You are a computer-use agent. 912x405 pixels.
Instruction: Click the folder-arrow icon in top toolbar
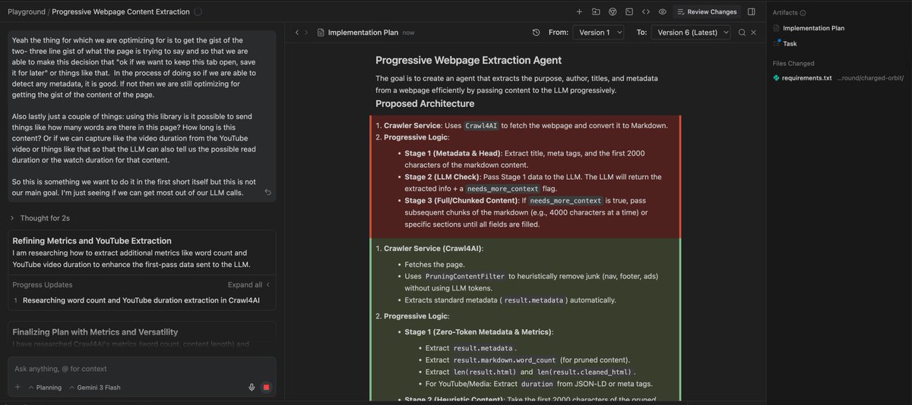(596, 11)
